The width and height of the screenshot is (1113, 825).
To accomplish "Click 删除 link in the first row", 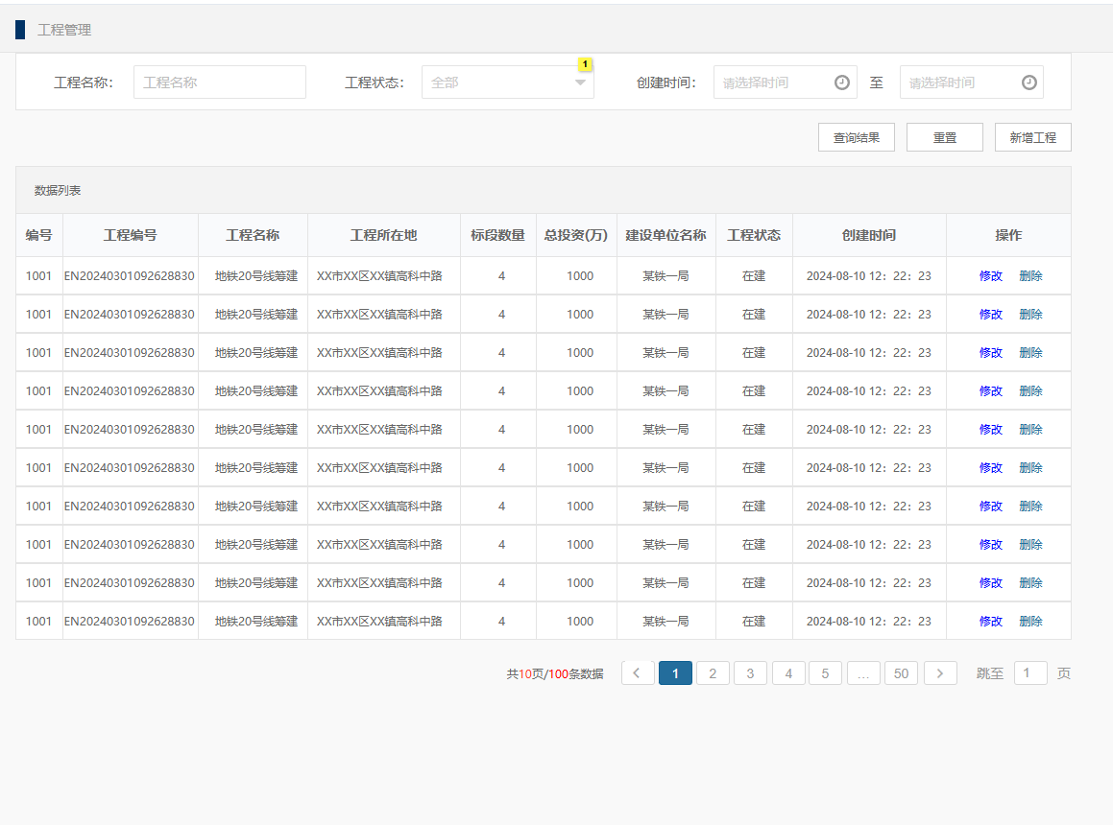I will click(x=1030, y=276).
